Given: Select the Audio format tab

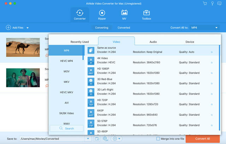Looking at the screenshot, I should point(153,42).
